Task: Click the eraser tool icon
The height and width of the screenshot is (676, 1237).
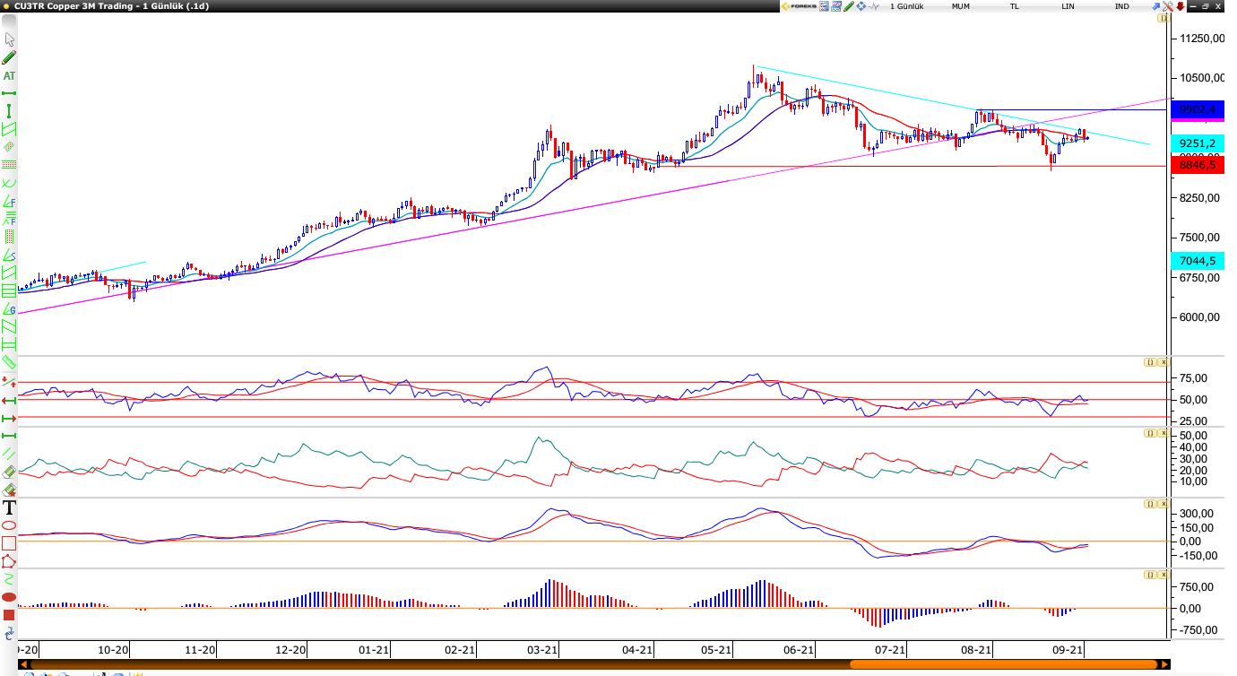Action: 10,471
